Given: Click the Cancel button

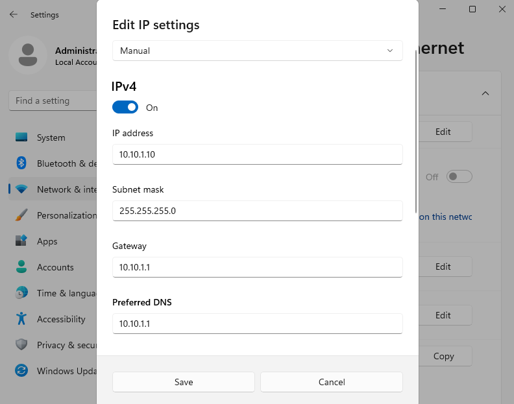Looking at the screenshot, I should (332, 382).
